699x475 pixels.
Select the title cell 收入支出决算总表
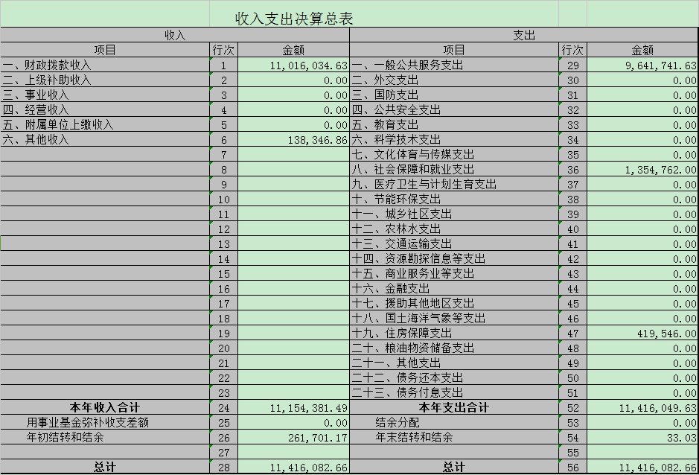coord(294,19)
